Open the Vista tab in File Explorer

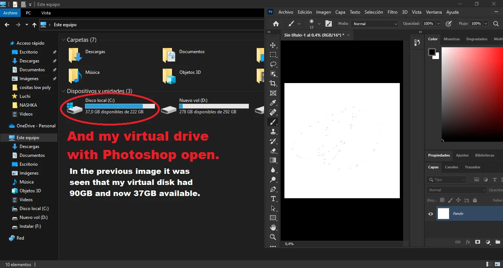46,13
